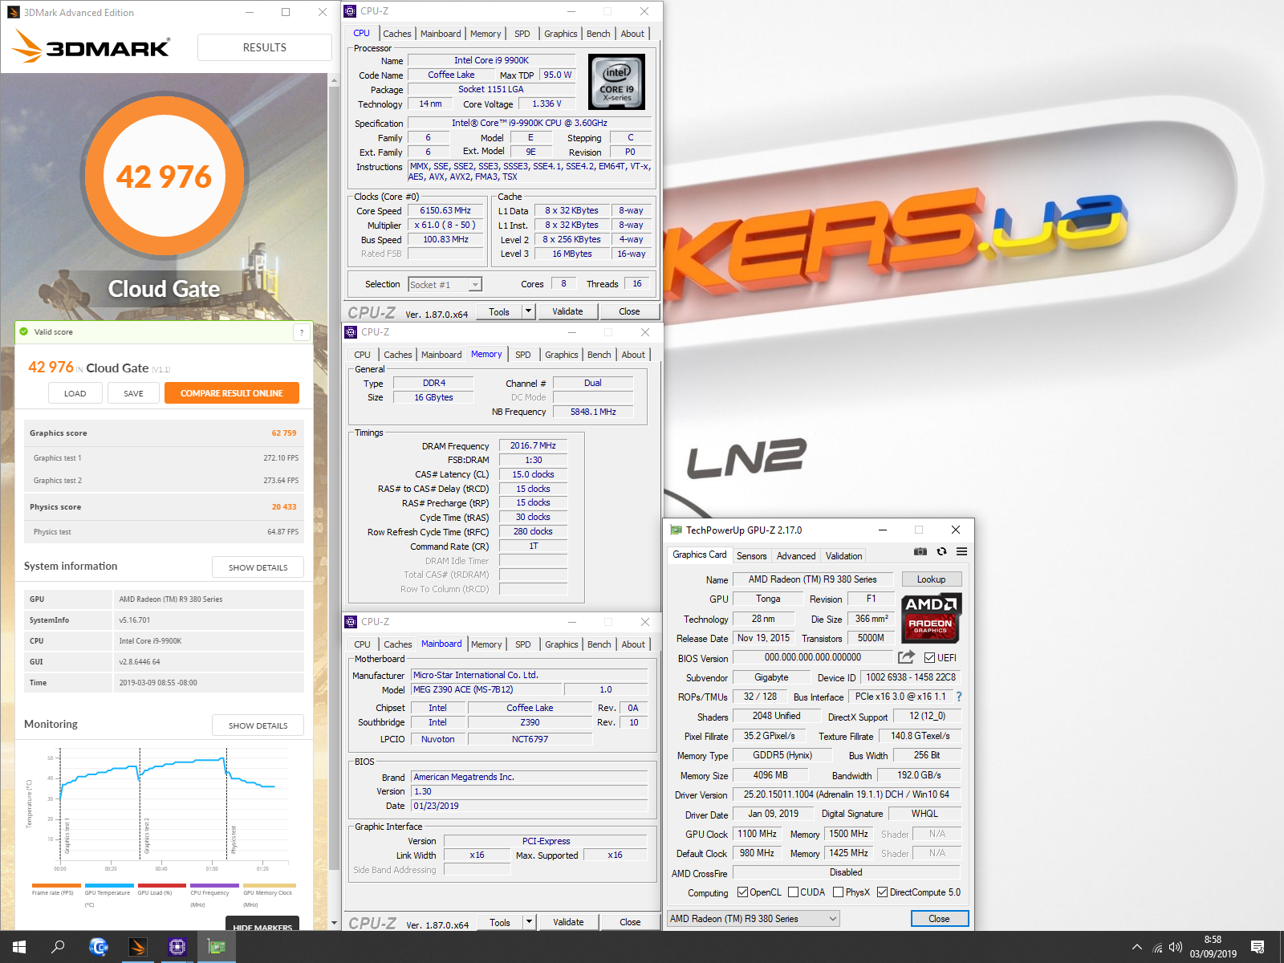Click the BIOS version share icon in GPU-Z

(906, 657)
